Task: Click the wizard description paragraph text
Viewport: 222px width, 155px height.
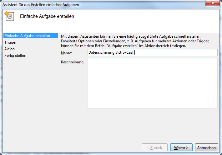Action: coord(135,41)
